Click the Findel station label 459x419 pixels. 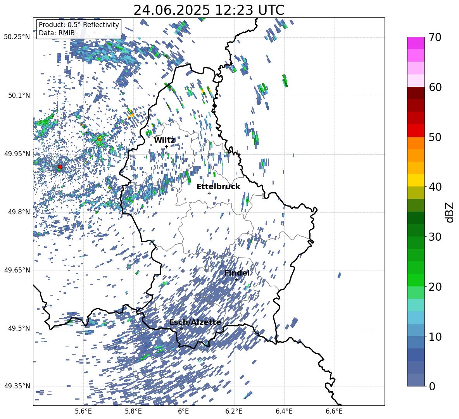(x=237, y=273)
